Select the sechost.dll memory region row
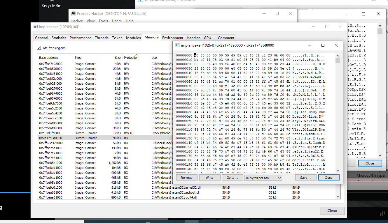The height and width of the screenshot is (223, 388). tap(187, 192)
